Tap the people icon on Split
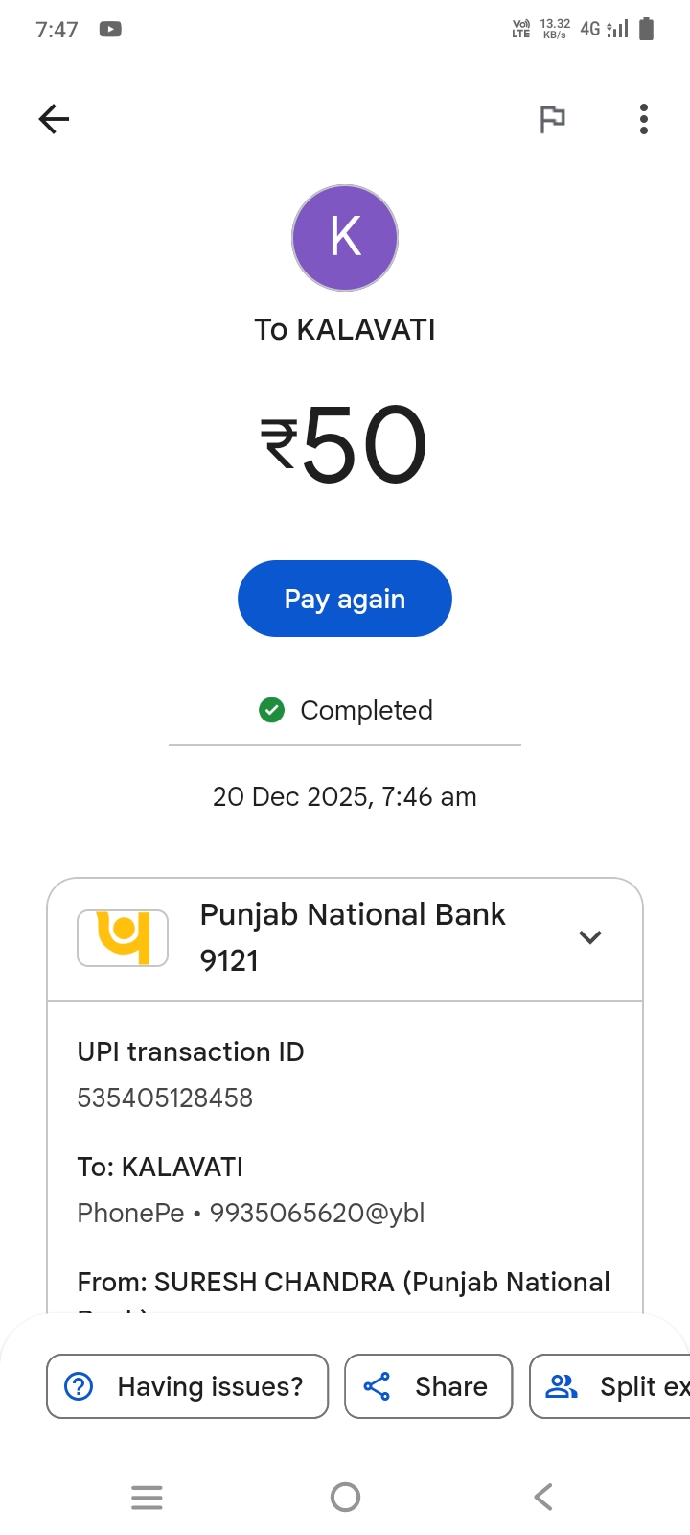690x1535 pixels. [562, 1386]
